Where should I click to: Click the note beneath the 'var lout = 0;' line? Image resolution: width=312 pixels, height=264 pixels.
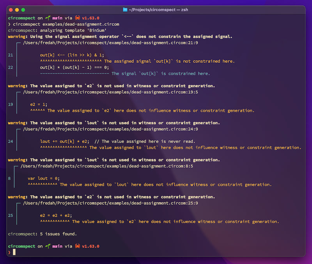[165, 184]
